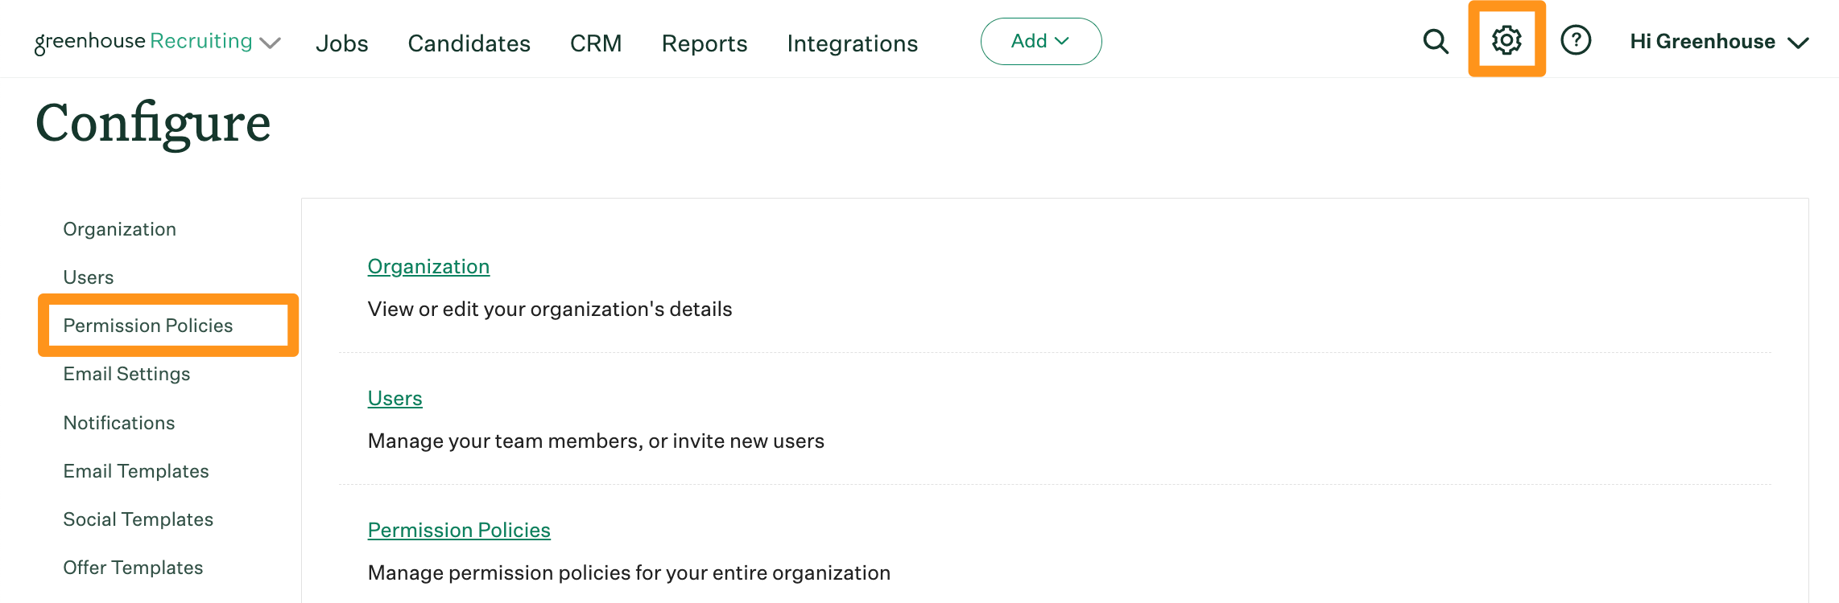Open Email Templates in the sidebar

coord(136,471)
